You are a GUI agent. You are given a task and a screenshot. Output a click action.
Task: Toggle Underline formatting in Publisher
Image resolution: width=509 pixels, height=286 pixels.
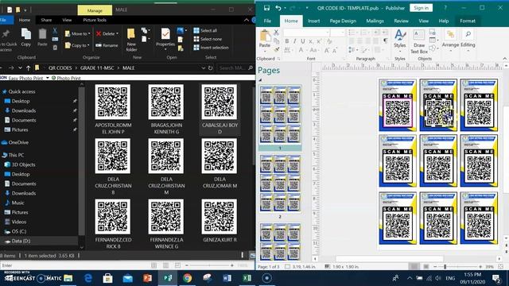(302, 41)
